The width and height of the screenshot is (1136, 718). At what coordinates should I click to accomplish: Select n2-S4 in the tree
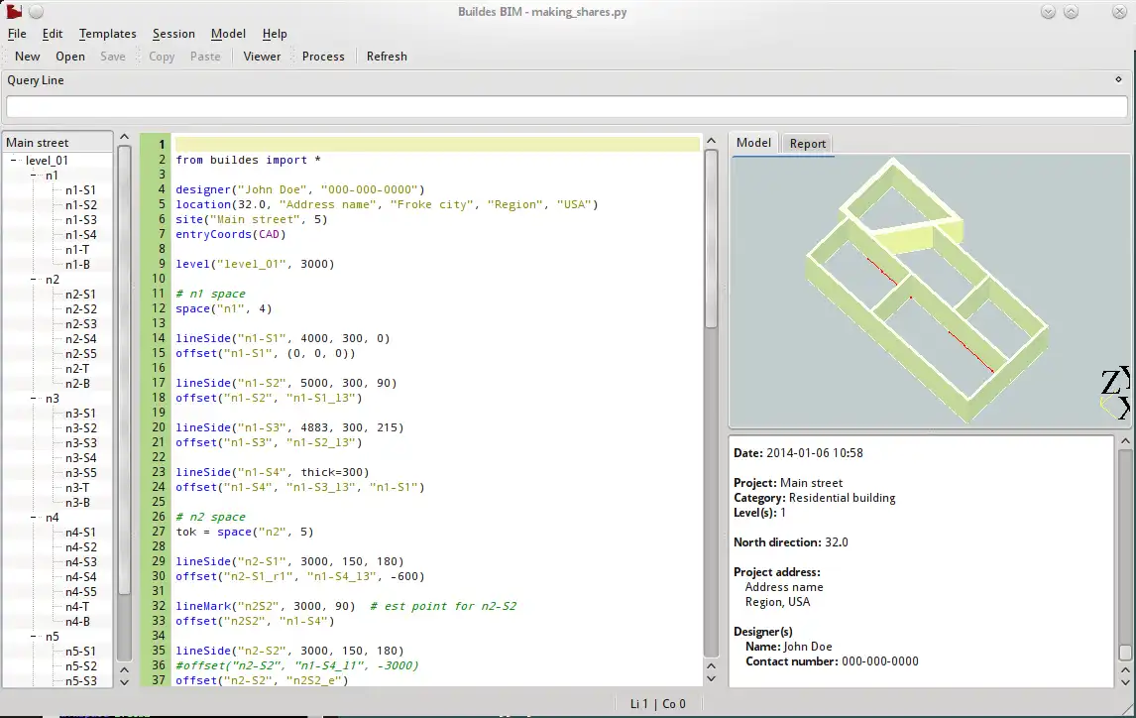click(x=81, y=339)
